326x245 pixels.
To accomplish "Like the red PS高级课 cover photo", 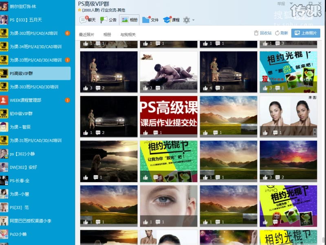I will pyautogui.click(x=145, y=133).
